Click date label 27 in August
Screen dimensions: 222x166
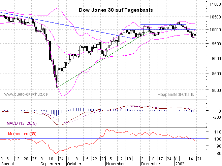[x=34, y=159]
